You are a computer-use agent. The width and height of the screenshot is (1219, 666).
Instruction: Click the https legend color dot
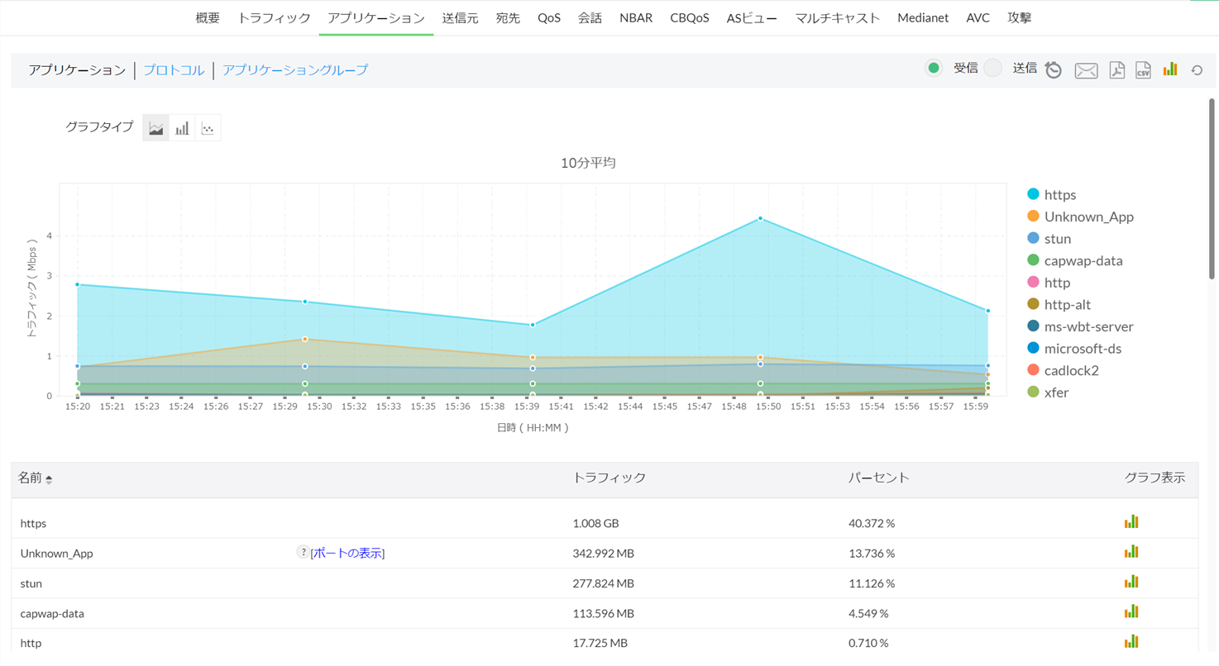[x=1033, y=194]
